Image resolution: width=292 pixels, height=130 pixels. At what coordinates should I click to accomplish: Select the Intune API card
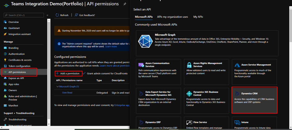tap(254, 123)
